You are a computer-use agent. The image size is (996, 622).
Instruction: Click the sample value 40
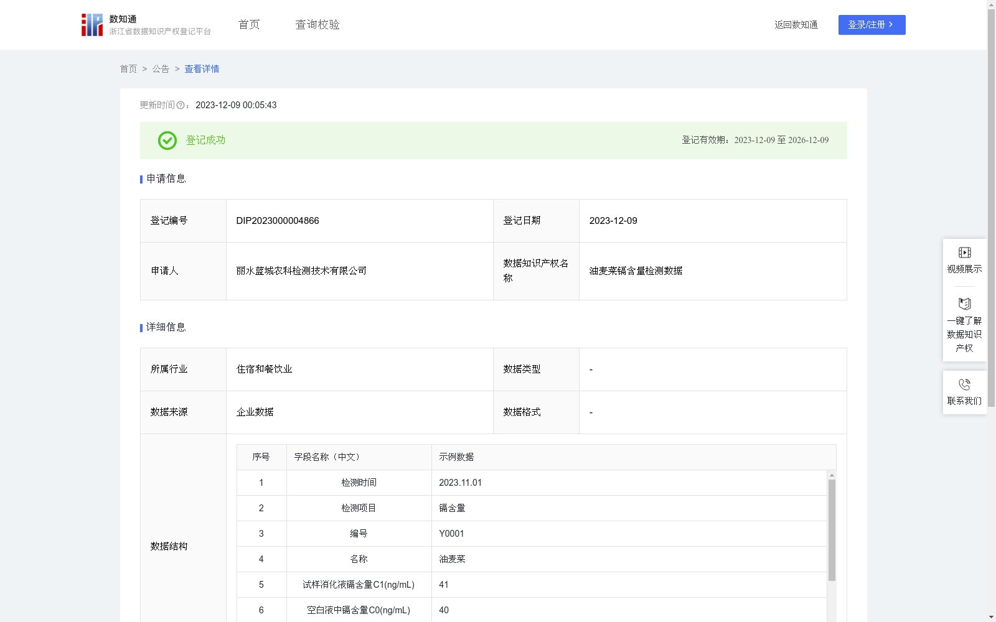[x=444, y=610]
